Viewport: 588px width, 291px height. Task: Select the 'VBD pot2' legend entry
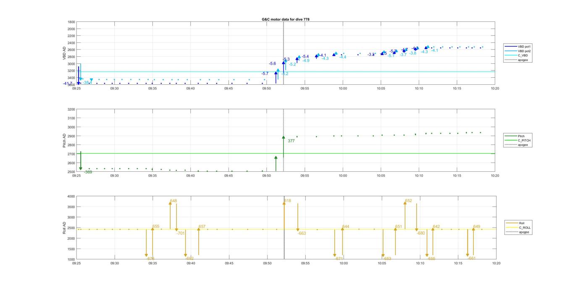click(525, 51)
